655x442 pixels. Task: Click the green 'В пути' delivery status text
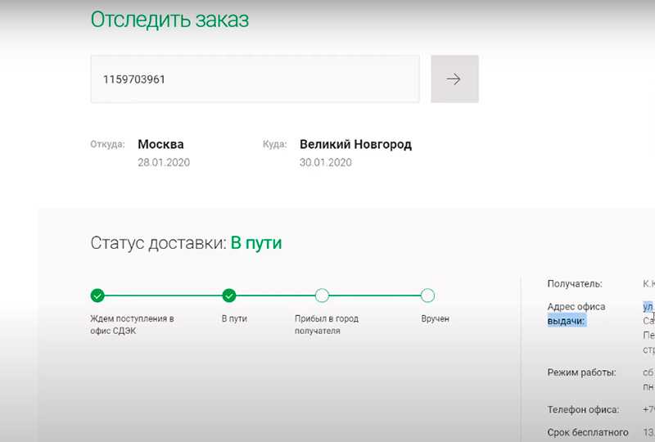pyautogui.click(x=255, y=243)
